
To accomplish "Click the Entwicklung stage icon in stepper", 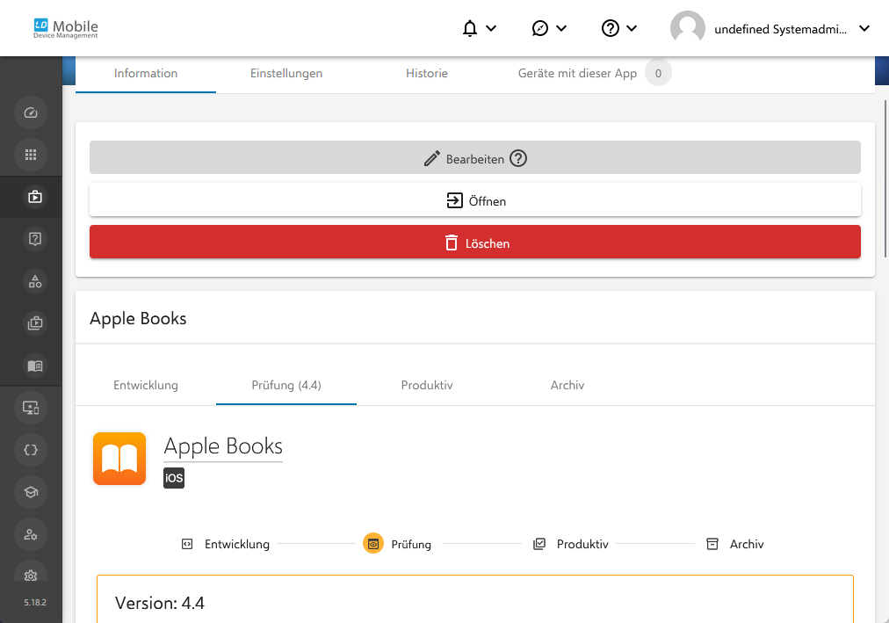I will (187, 544).
